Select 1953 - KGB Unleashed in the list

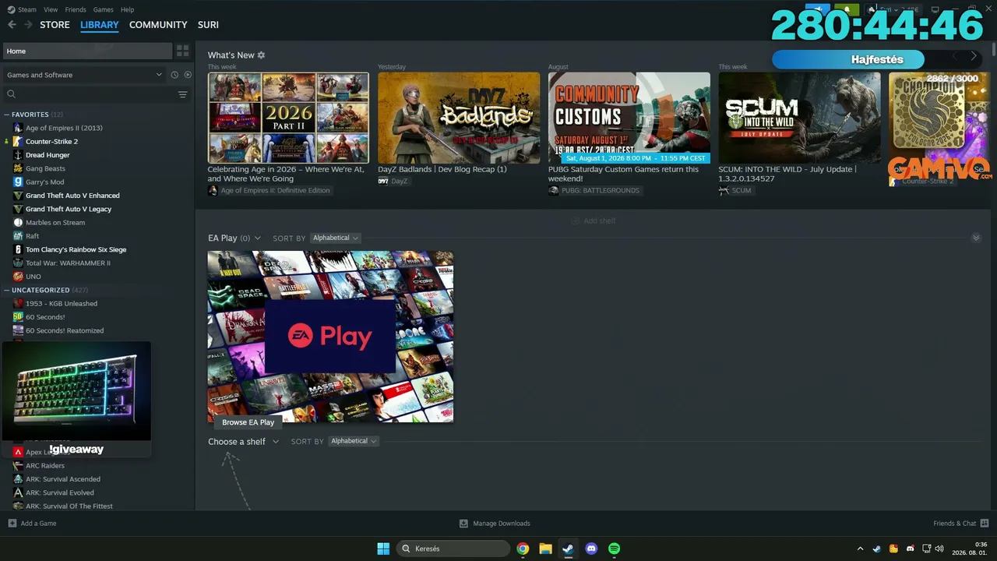62,304
